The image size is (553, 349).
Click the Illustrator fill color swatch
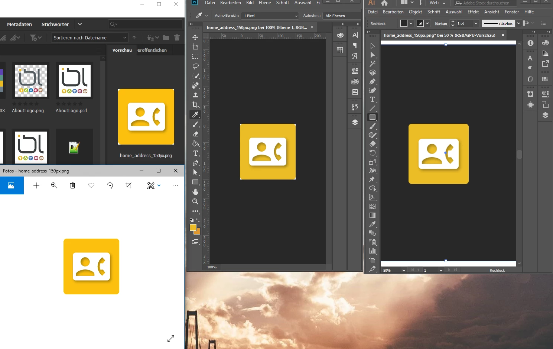pos(404,23)
